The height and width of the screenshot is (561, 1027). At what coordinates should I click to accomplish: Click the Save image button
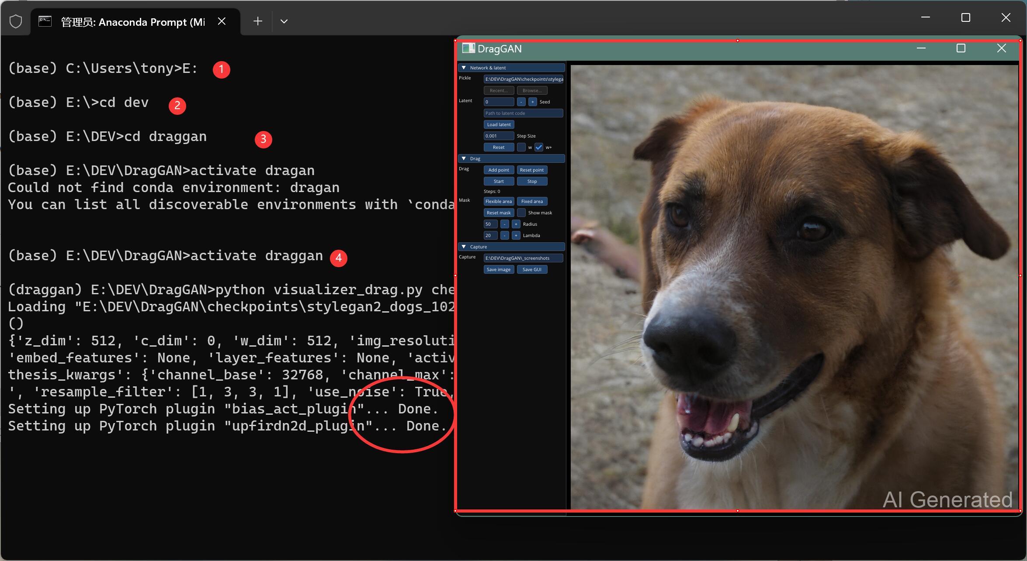(499, 269)
